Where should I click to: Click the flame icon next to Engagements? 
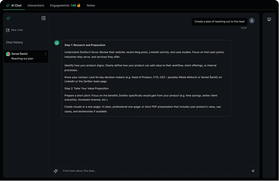click(x=79, y=5)
